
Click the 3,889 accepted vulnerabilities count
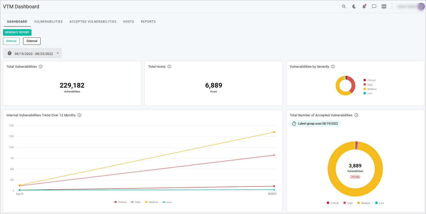click(355, 166)
